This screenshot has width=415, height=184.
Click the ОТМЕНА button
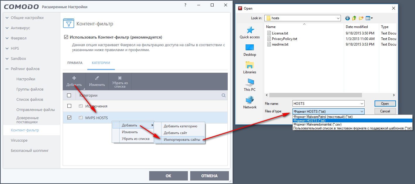coord(209,176)
